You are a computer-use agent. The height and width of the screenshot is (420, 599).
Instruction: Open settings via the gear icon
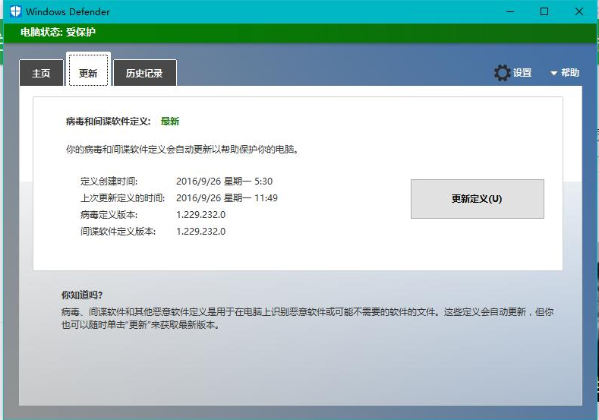[x=502, y=73]
